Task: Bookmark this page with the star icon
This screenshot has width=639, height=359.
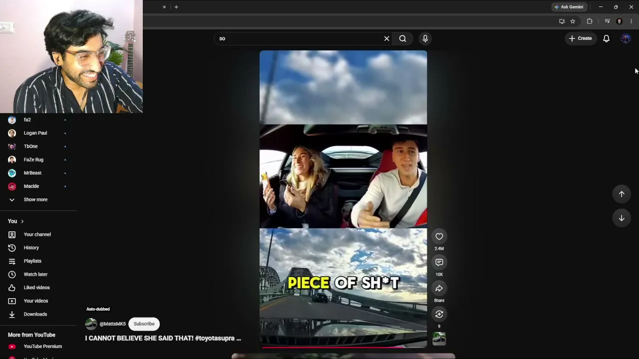Action: (573, 21)
